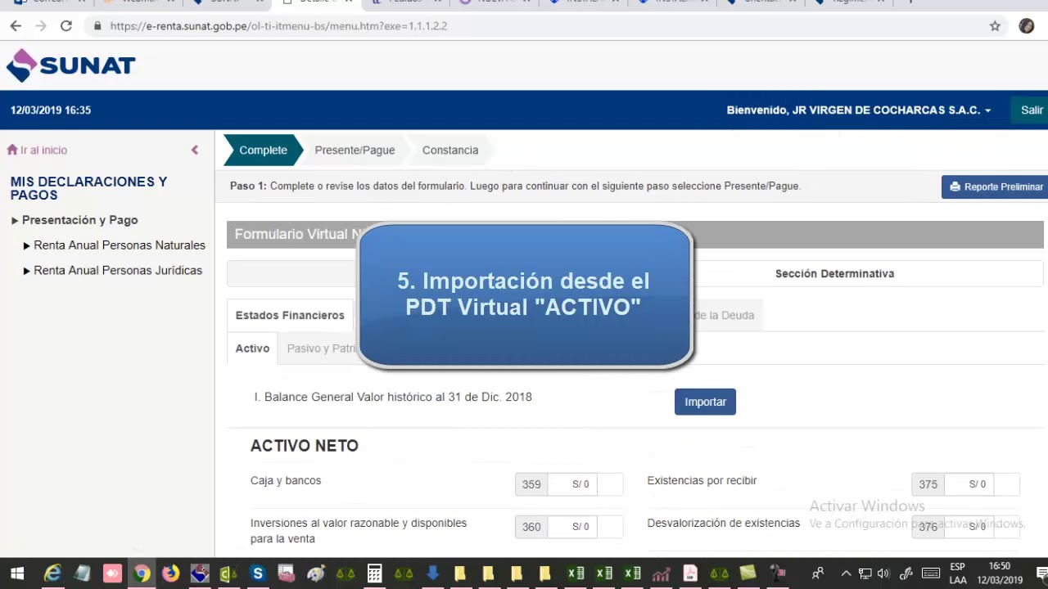Open Reporte Preliminar

(996, 187)
